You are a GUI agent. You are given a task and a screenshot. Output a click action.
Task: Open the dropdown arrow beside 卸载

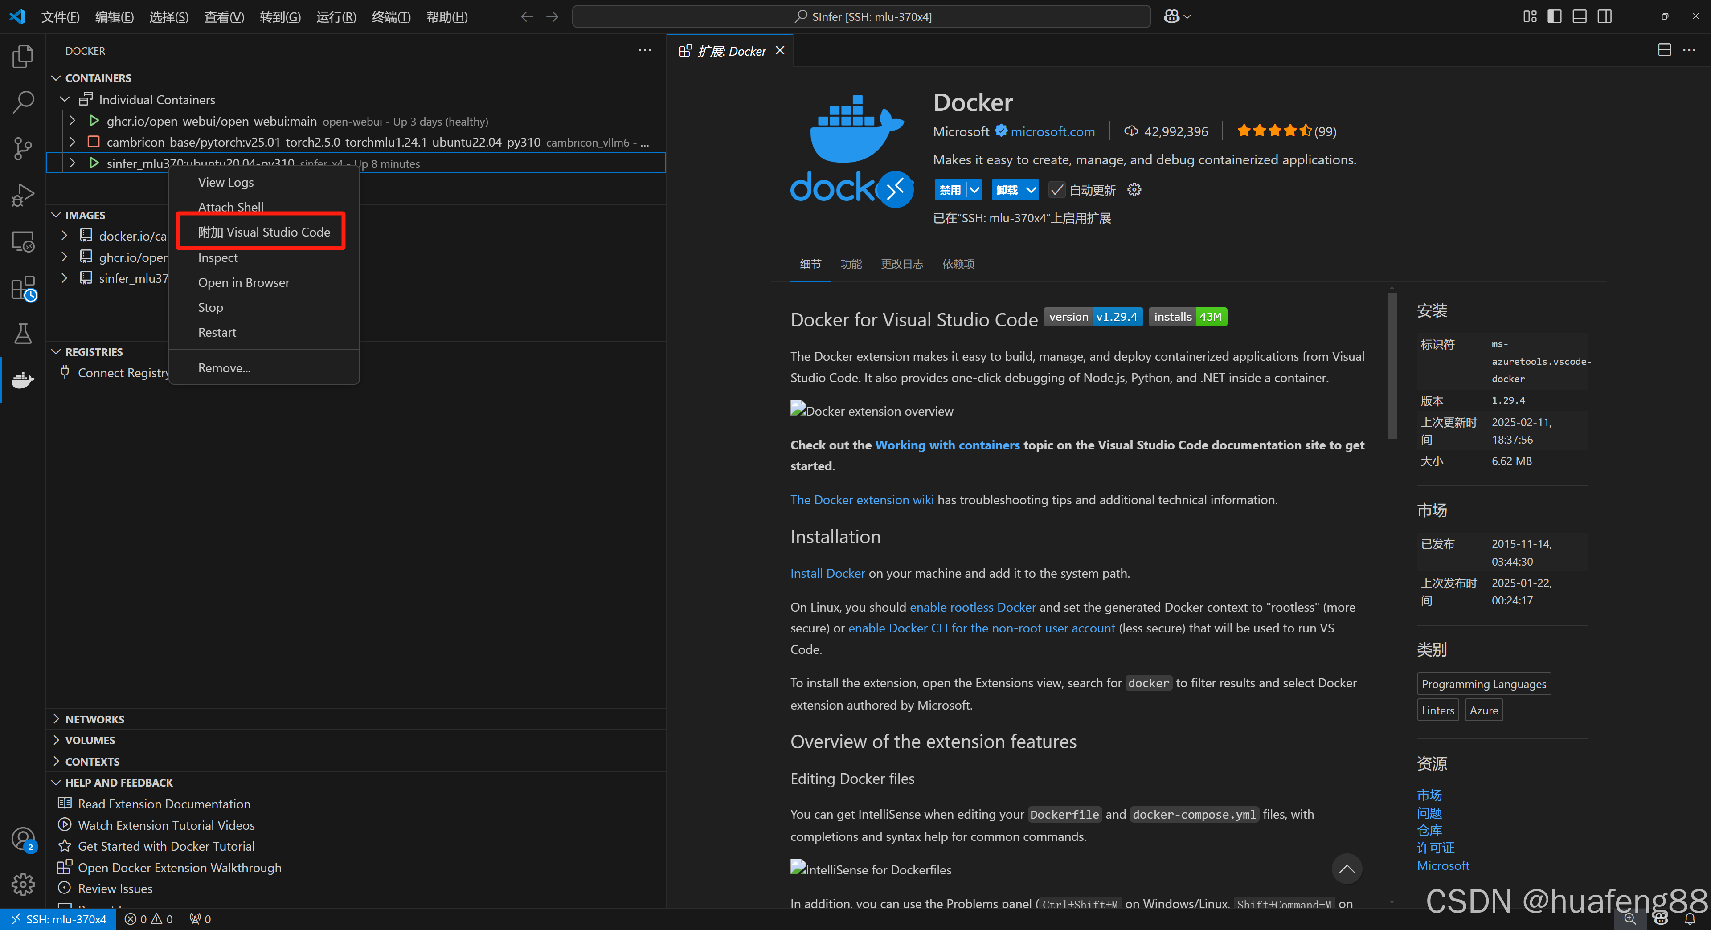pyautogui.click(x=1031, y=190)
